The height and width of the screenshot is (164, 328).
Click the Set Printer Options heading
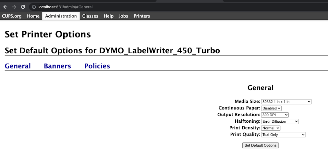tap(48, 34)
